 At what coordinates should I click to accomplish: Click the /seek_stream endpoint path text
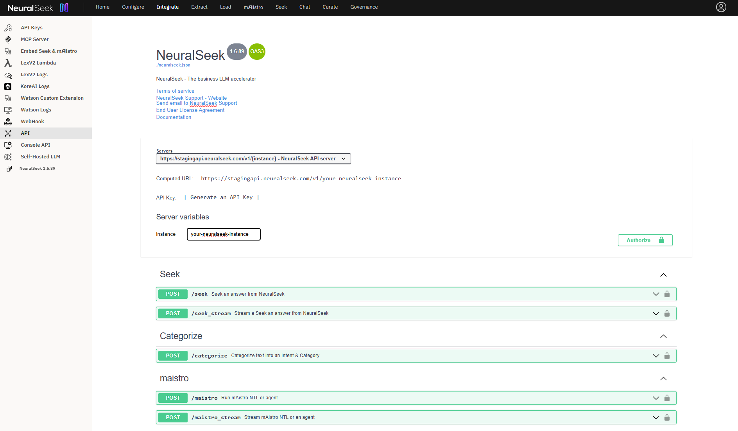tap(211, 314)
